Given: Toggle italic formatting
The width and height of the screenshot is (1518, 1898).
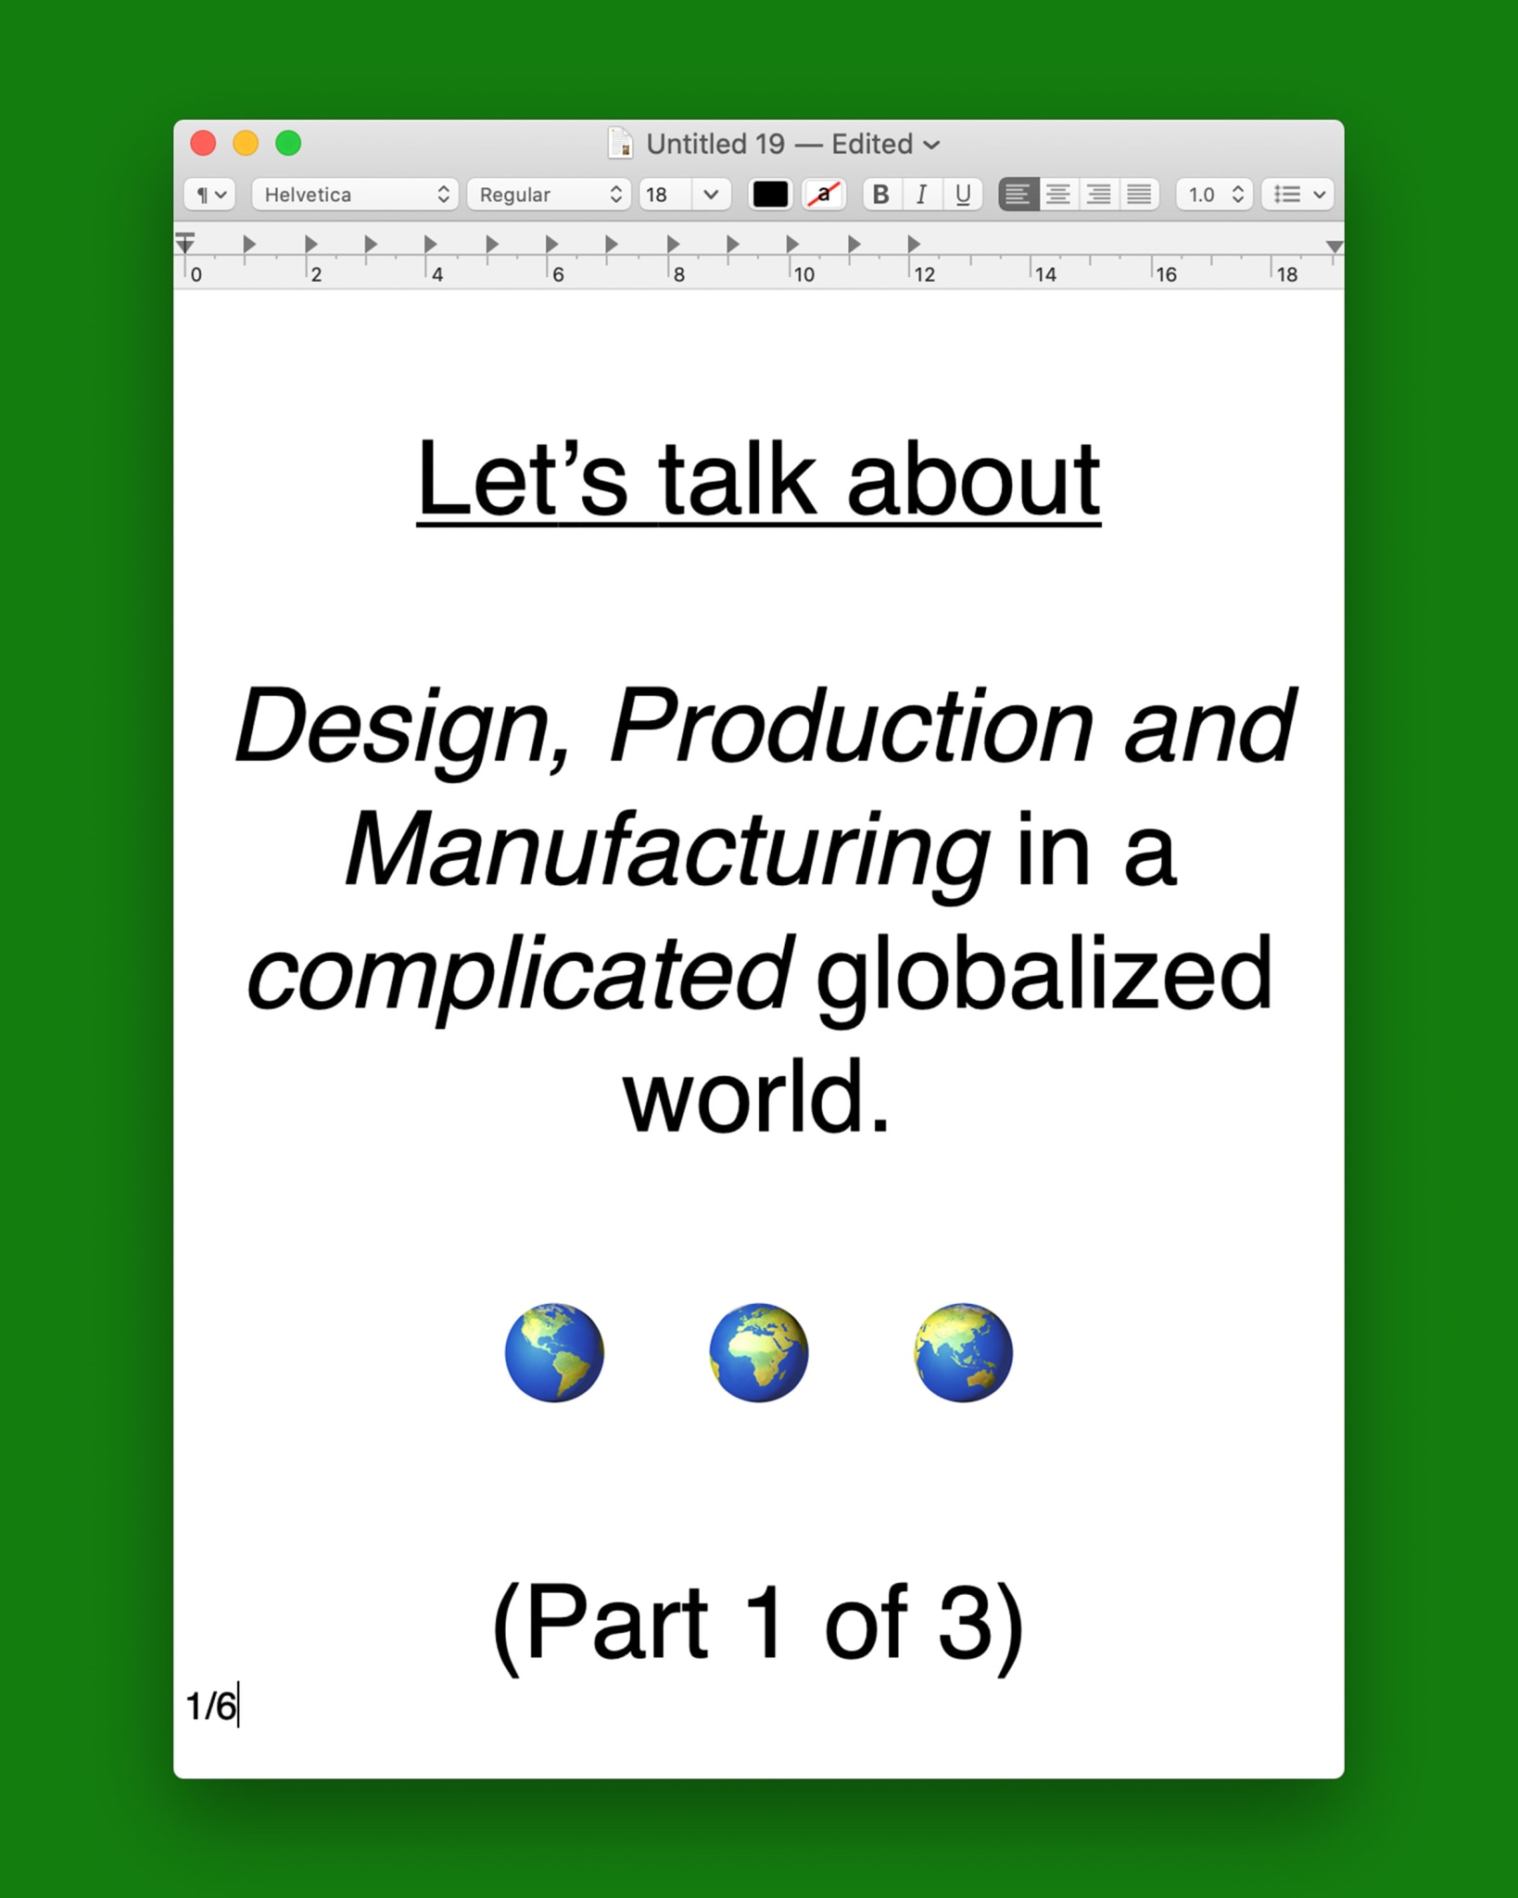Looking at the screenshot, I should (x=921, y=195).
